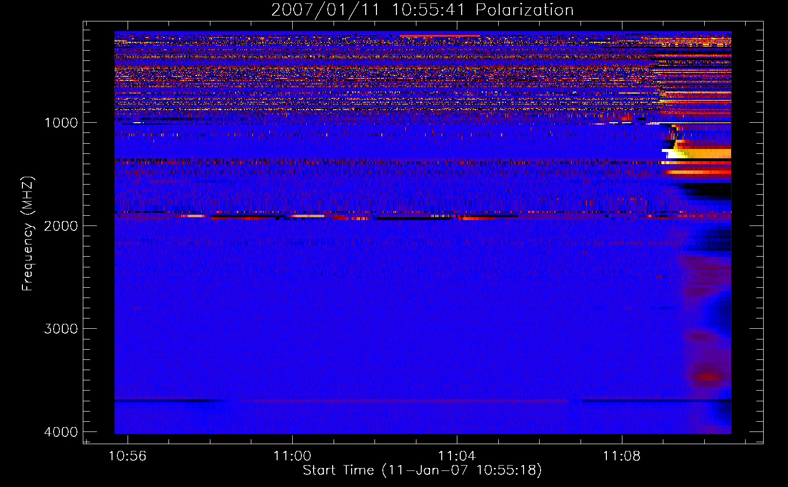Click the 'Frequency (MHZ)' y-axis label
The height and width of the screenshot is (487, 788).
coord(28,234)
